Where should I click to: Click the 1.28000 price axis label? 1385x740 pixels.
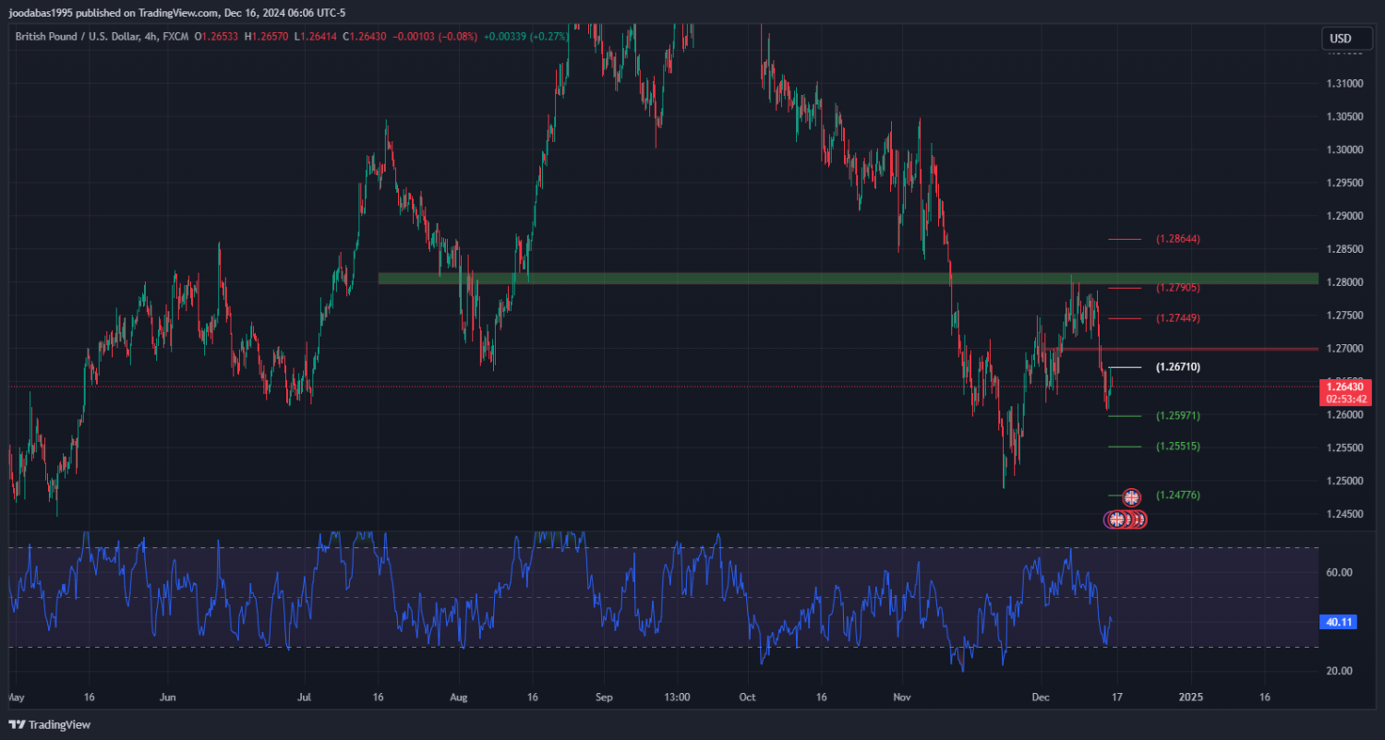pos(1343,282)
